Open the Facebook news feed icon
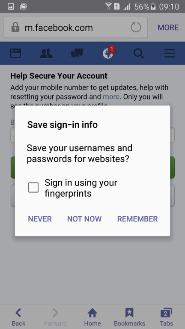The height and width of the screenshot is (329, 185). pyautogui.click(x=15, y=53)
